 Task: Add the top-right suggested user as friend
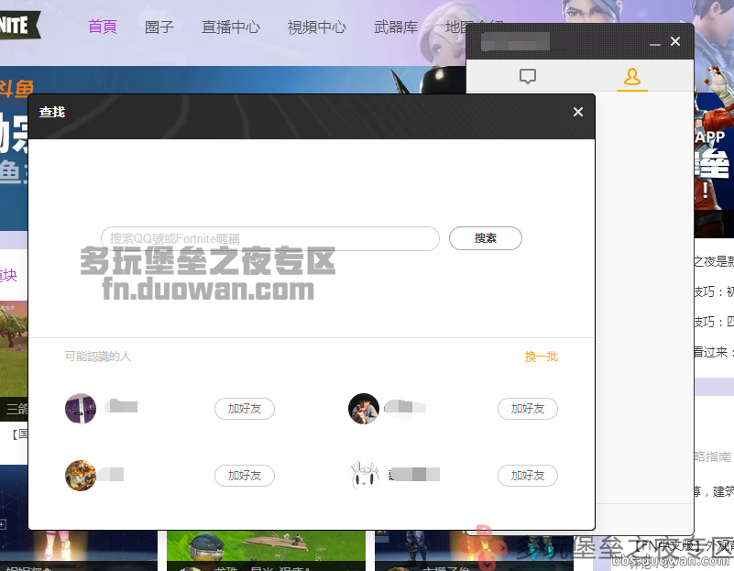click(528, 409)
